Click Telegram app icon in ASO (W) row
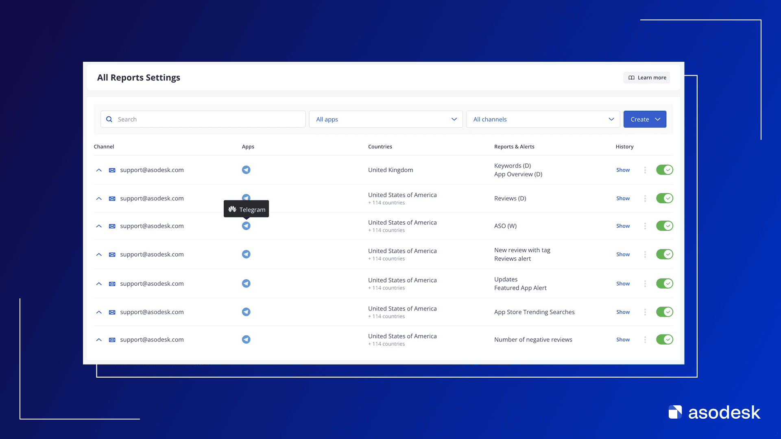Viewport: 781px width, 439px height. (246, 226)
